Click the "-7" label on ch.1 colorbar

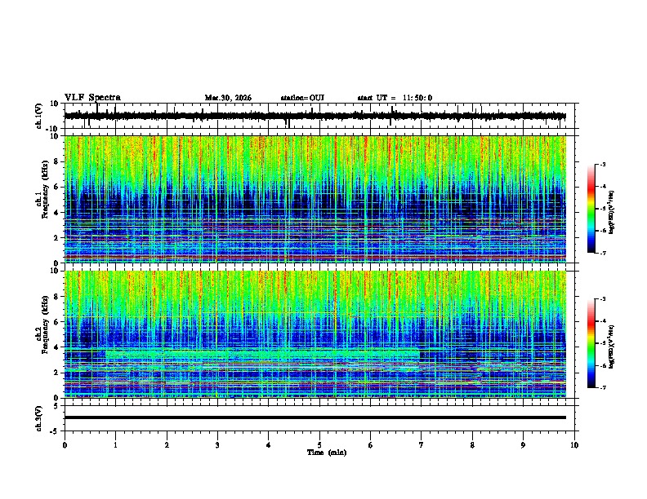(602, 253)
